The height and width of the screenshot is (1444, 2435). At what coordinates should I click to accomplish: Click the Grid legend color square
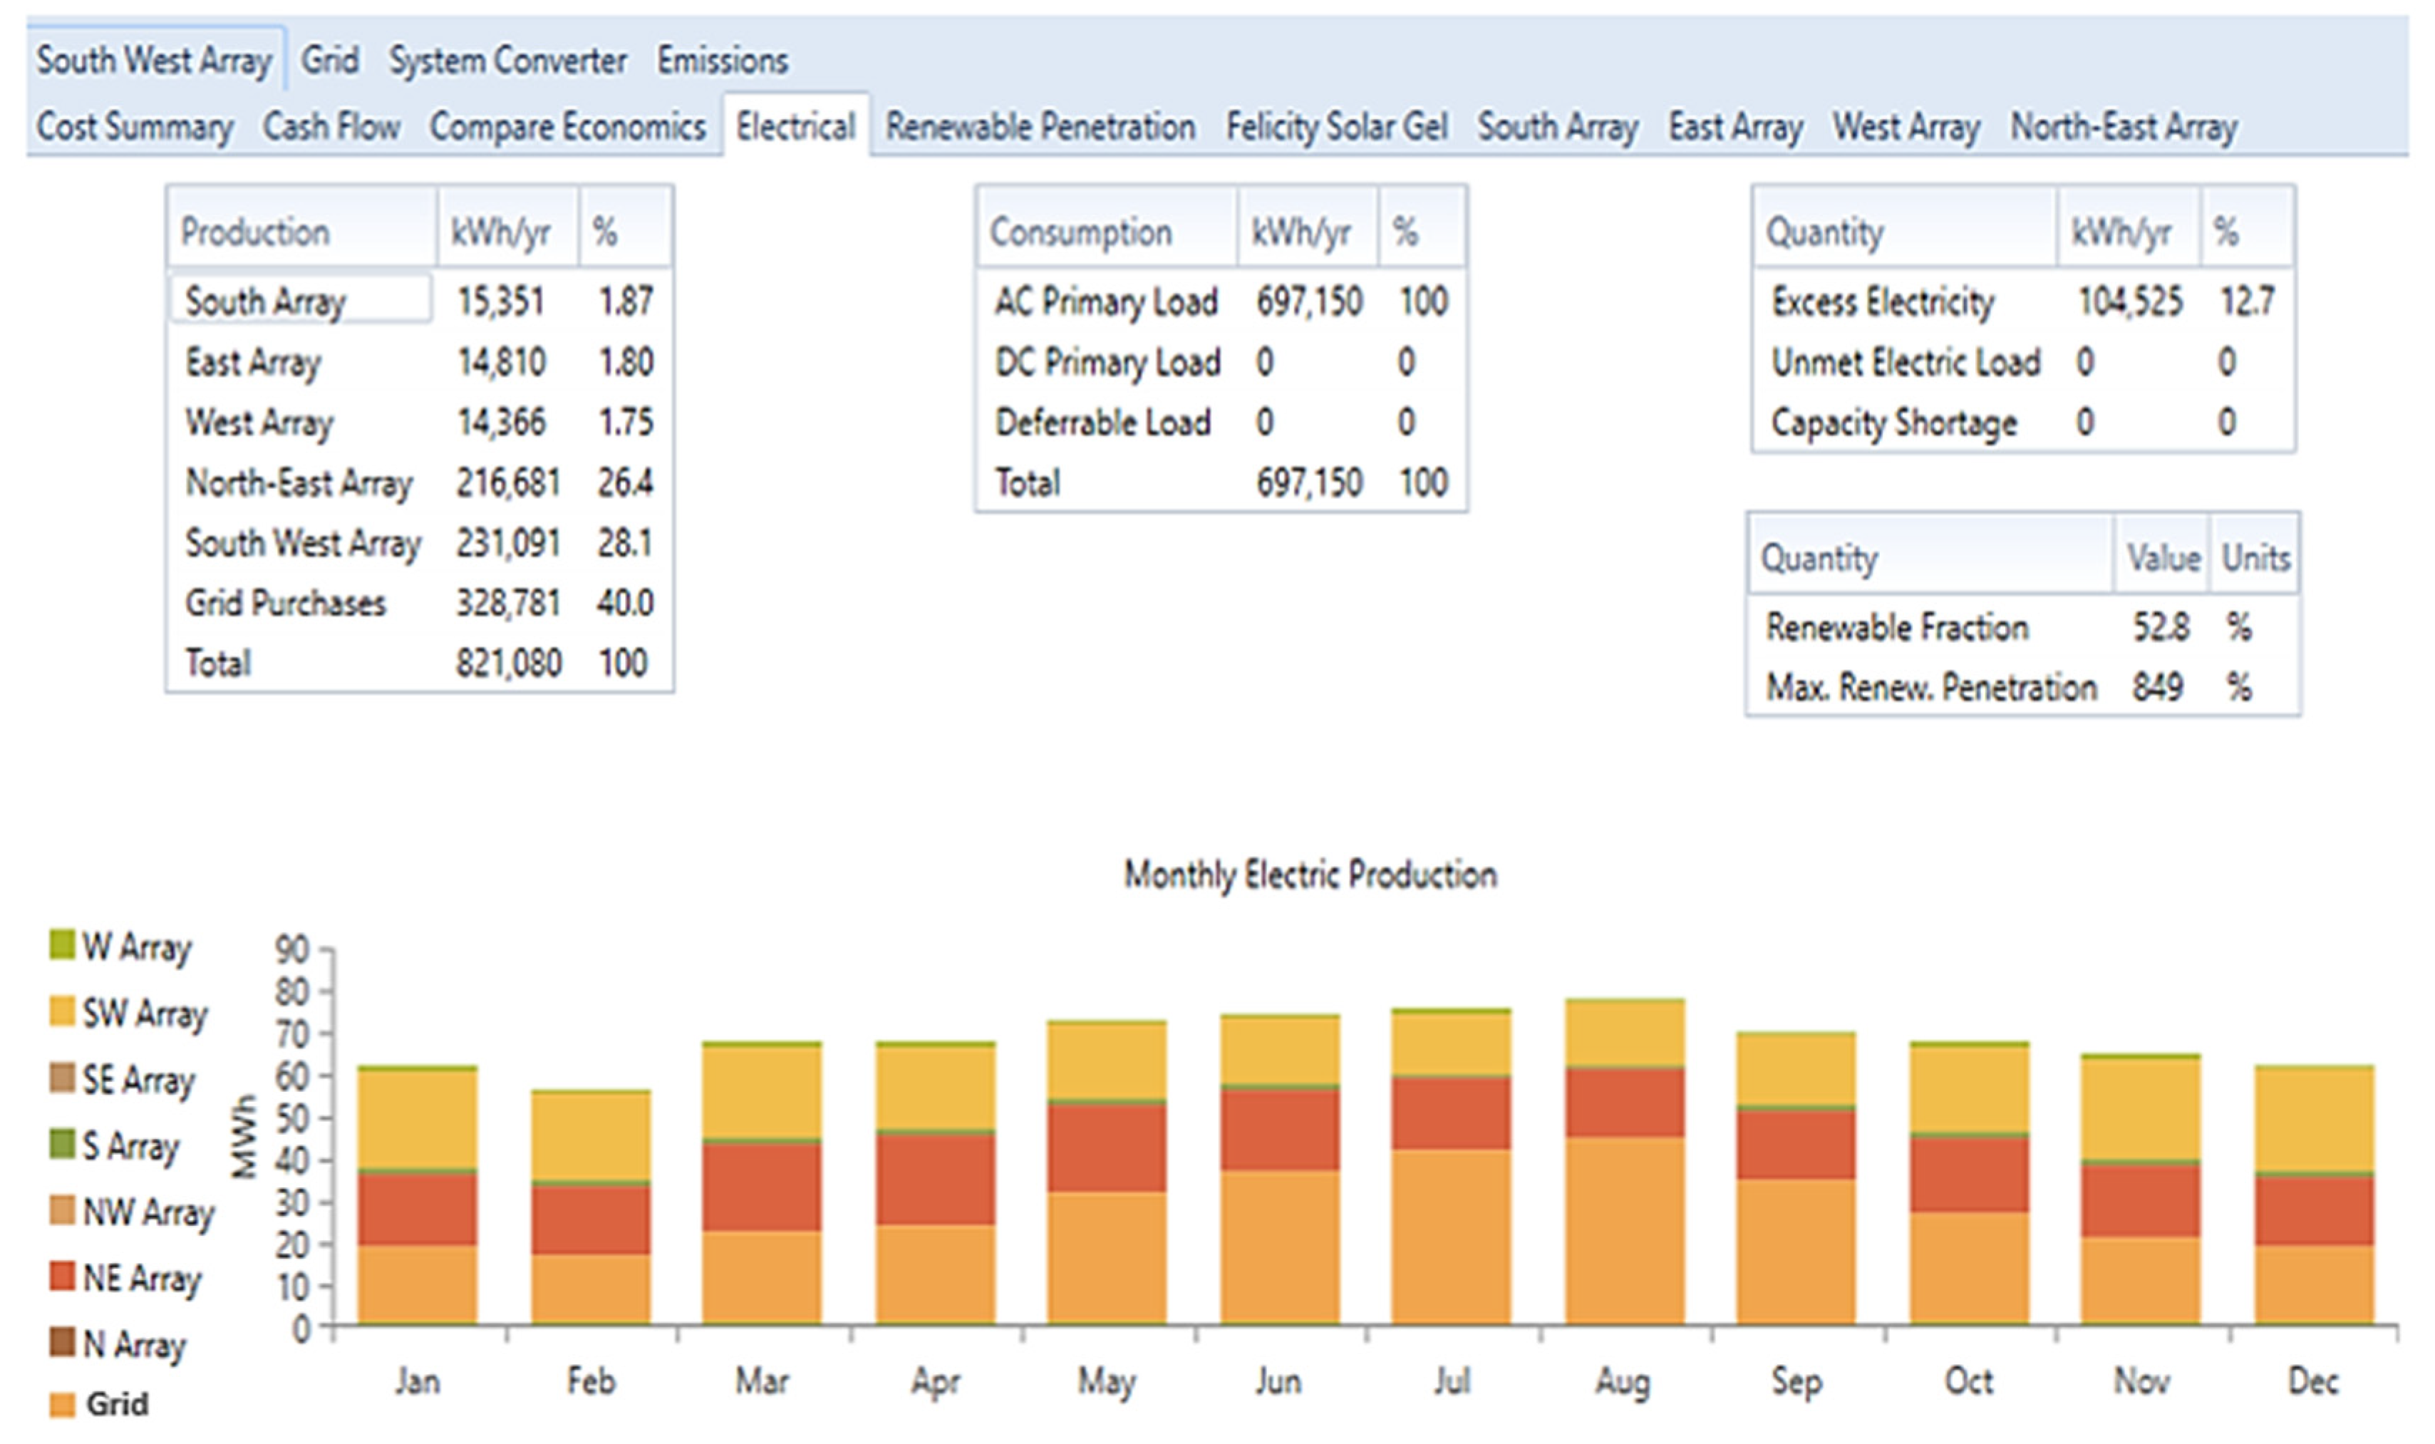(x=61, y=1404)
